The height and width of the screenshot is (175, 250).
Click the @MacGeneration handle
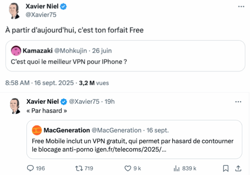(116, 130)
